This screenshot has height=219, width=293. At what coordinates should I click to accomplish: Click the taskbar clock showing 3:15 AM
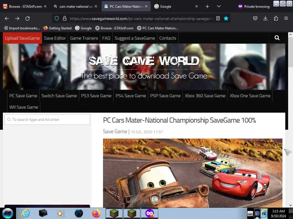278,214
